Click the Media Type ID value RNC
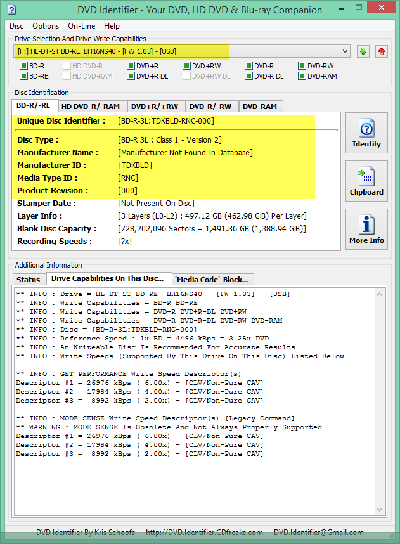This screenshot has height=544, width=400. click(x=128, y=178)
